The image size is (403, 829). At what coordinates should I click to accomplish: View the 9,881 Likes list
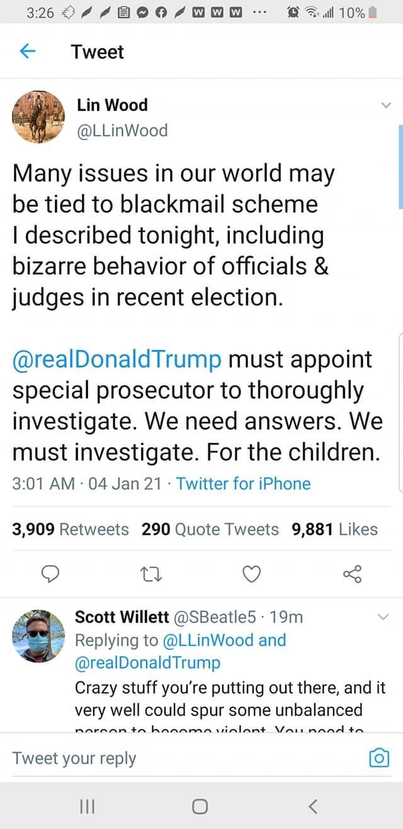pos(334,529)
